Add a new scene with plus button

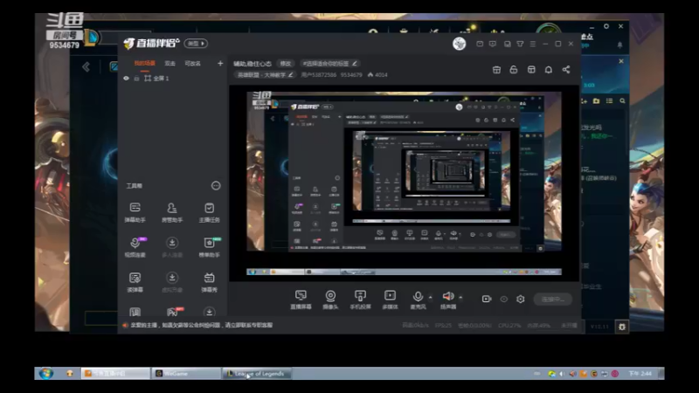(220, 64)
